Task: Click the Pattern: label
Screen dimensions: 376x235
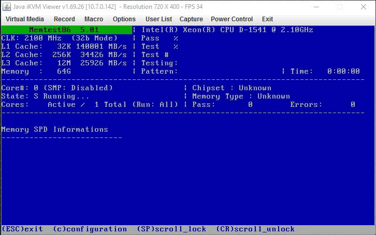Action: click(x=159, y=72)
